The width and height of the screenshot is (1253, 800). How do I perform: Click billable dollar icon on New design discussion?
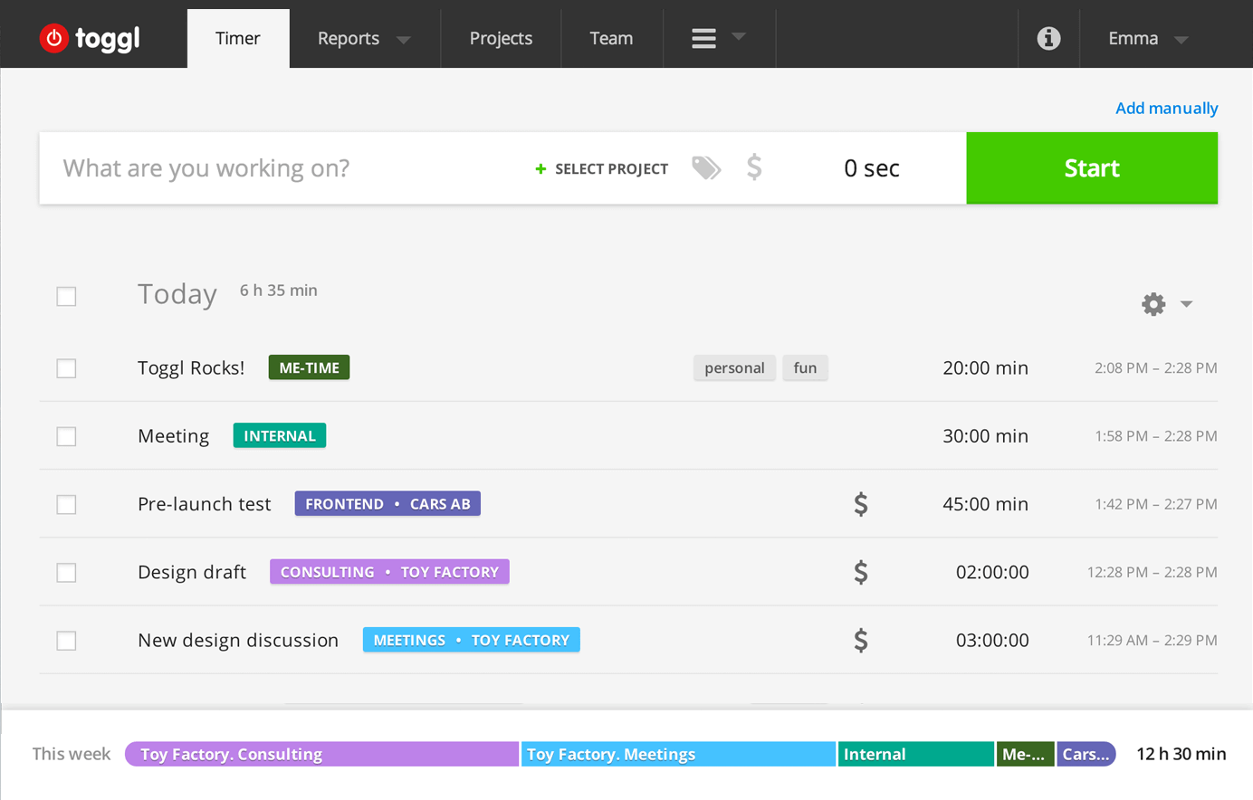tap(861, 641)
